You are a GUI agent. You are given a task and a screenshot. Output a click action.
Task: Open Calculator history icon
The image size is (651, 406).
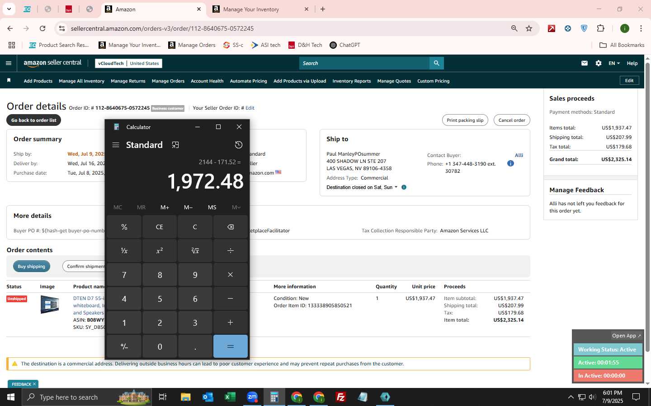[239, 145]
